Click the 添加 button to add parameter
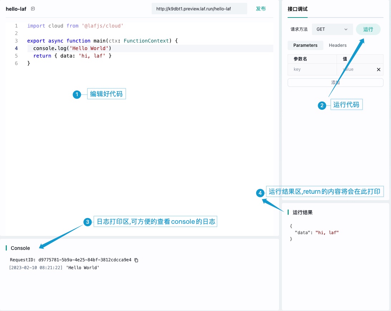The height and width of the screenshot is (311, 391). (x=335, y=83)
